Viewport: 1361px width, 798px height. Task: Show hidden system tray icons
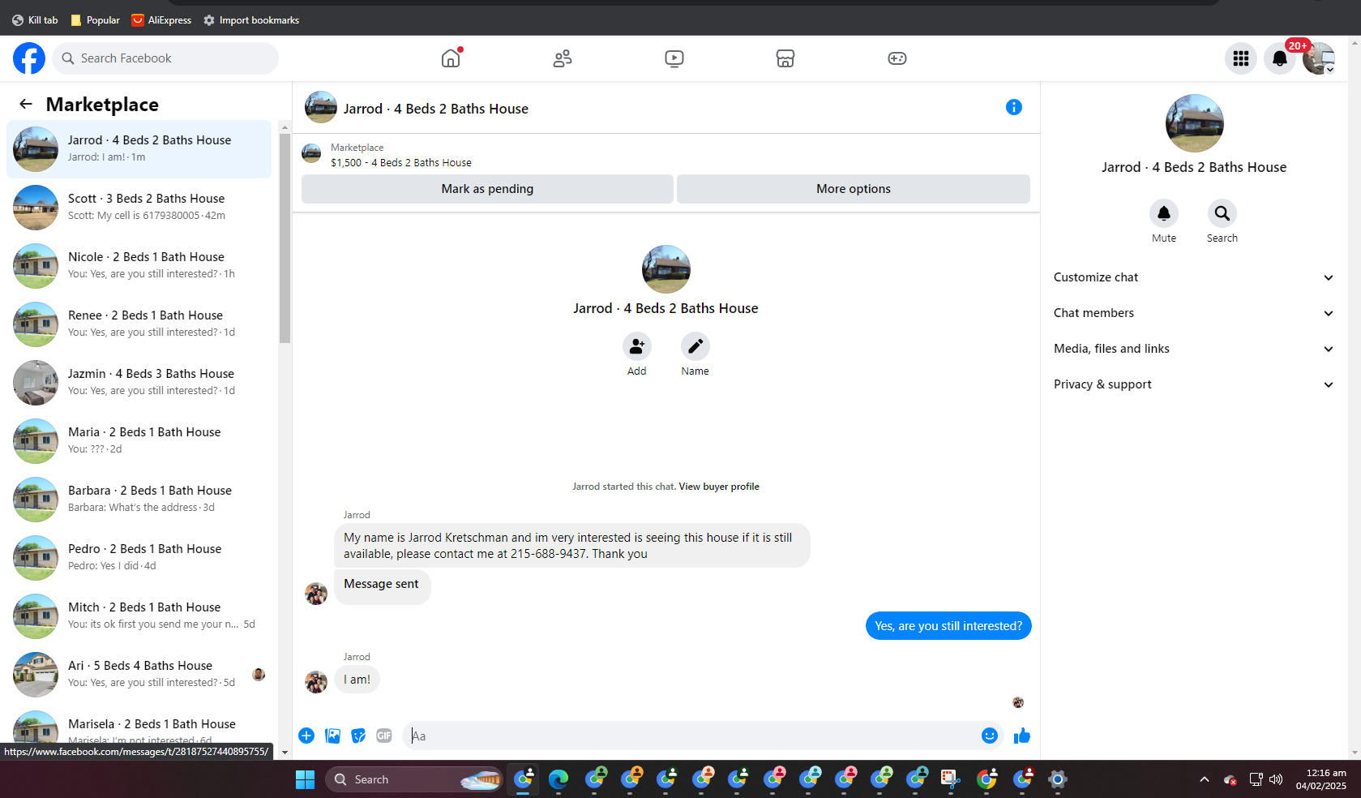point(1205,779)
